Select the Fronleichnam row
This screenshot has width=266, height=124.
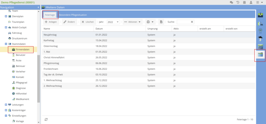tap(149, 69)
